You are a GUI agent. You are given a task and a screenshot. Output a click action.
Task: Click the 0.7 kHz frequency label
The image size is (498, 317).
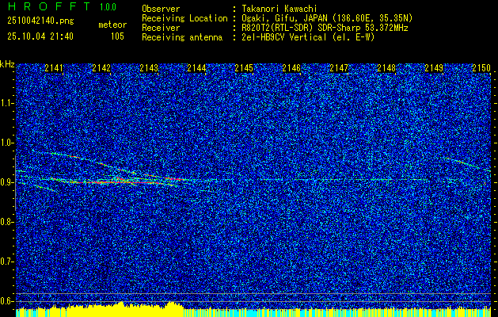7,262
